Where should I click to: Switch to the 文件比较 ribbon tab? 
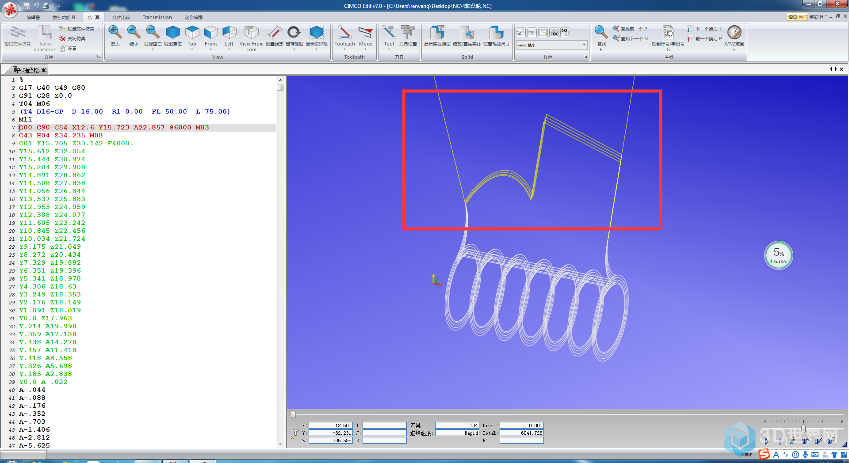121,17
